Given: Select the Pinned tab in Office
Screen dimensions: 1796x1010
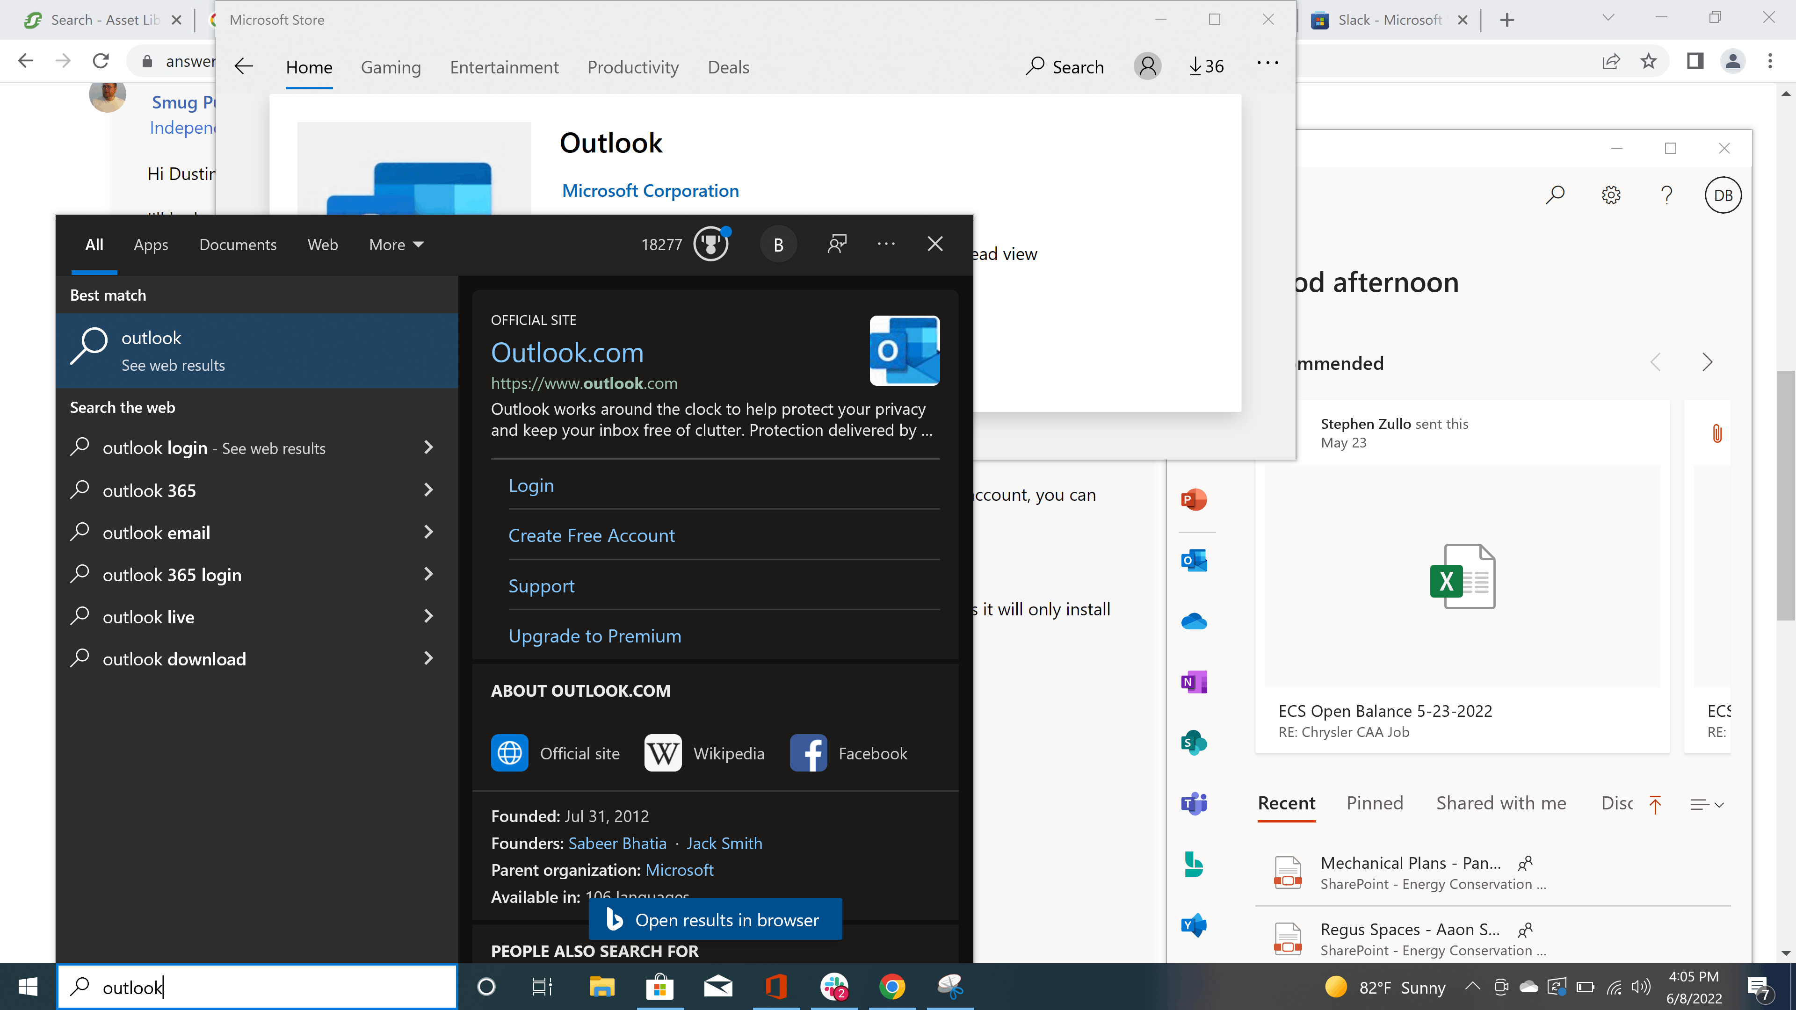Looking at the screenshot, I should point(1374,803).
